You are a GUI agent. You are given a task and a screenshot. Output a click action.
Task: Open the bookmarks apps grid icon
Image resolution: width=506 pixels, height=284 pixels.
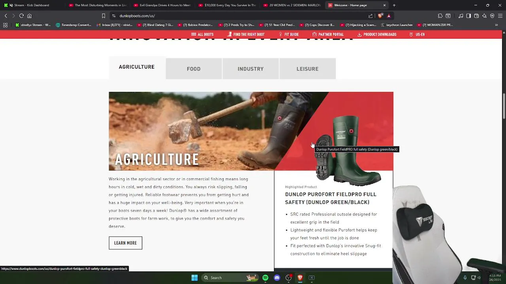point(5,25)
